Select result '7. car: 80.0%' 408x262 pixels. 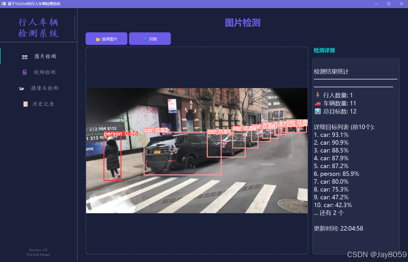click(x=331, y=182)
